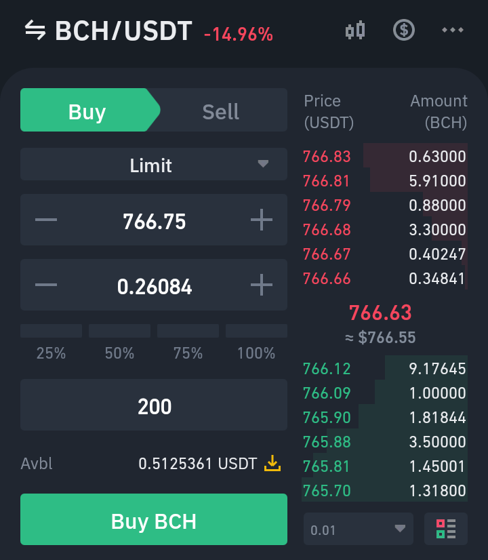The width and height of the screenshot is (488, 560).
Task: Choose the 100% amount segment
Action: [256, 342]
